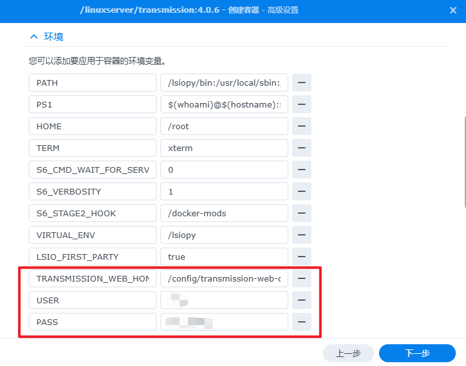Screen dimensions: 466x366
Task: Edit the /config/transmission-web value field
Action: point(224,278)
